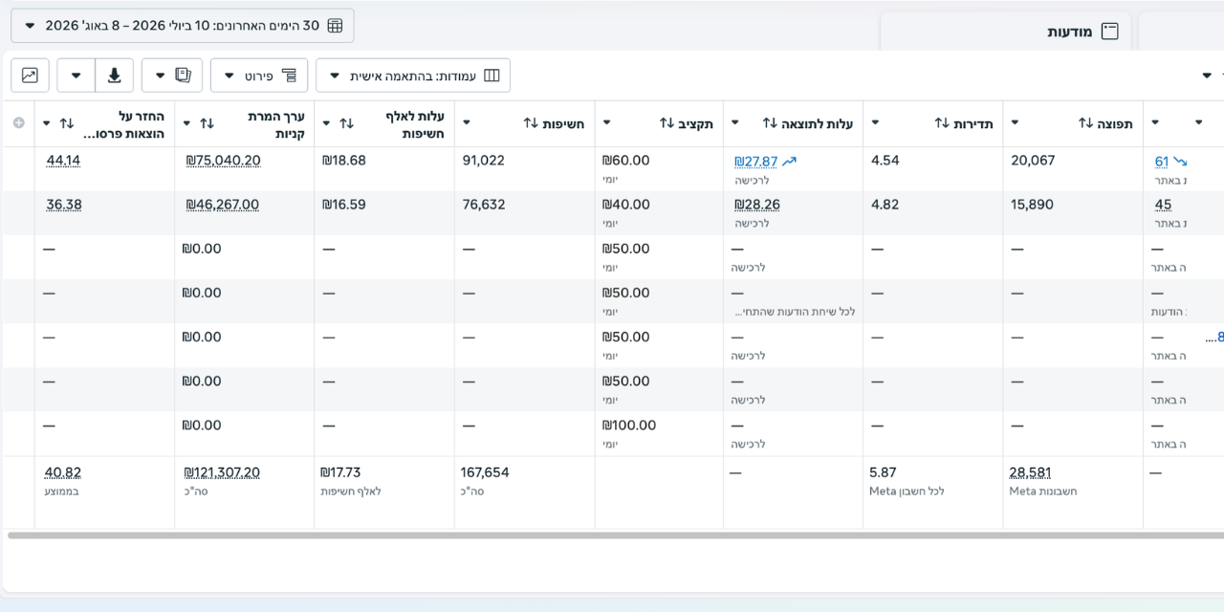Sort by the תקציב column sort arrows

(667, 123)
